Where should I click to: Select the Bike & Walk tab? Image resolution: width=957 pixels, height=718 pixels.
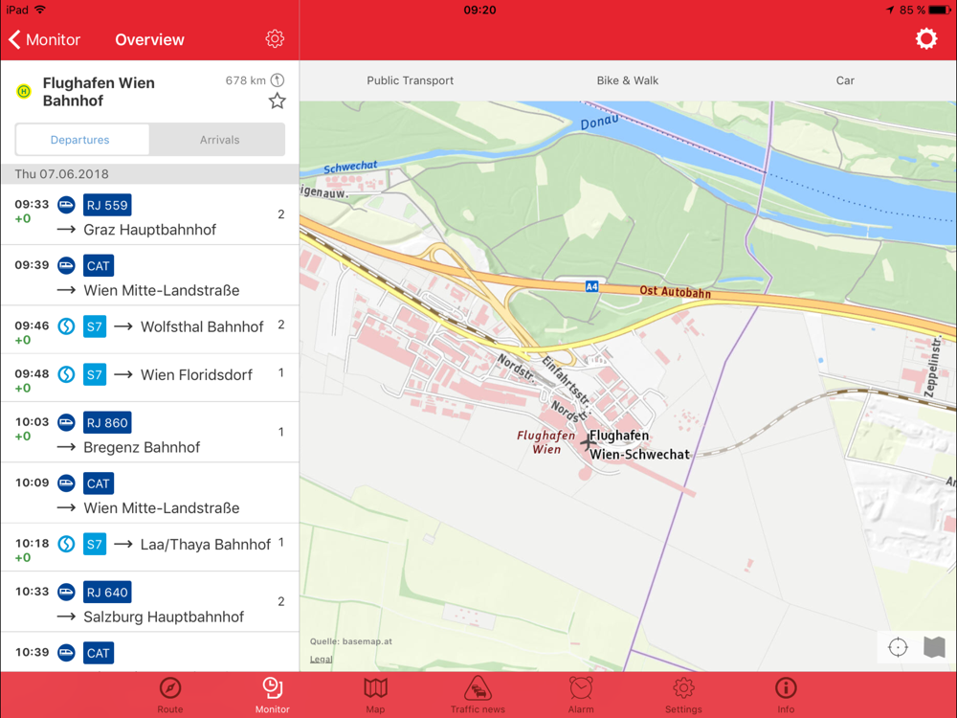628,80
